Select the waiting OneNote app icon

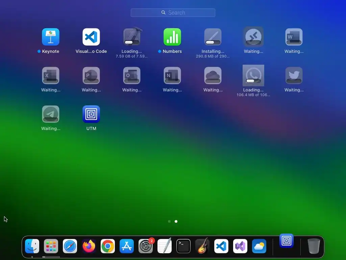coord(172,75)
